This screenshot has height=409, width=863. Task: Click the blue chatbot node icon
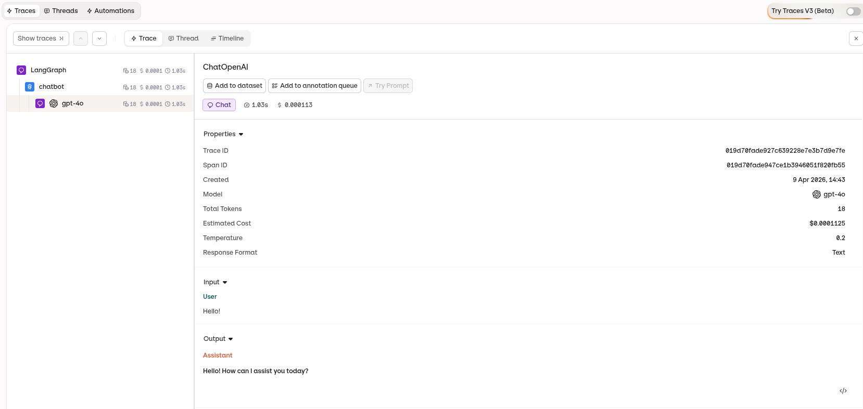30,87
